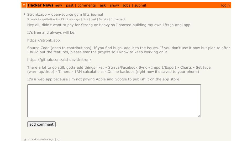Click the paragraph starting "Hey all, didn't want to pay"

(109, 25)
